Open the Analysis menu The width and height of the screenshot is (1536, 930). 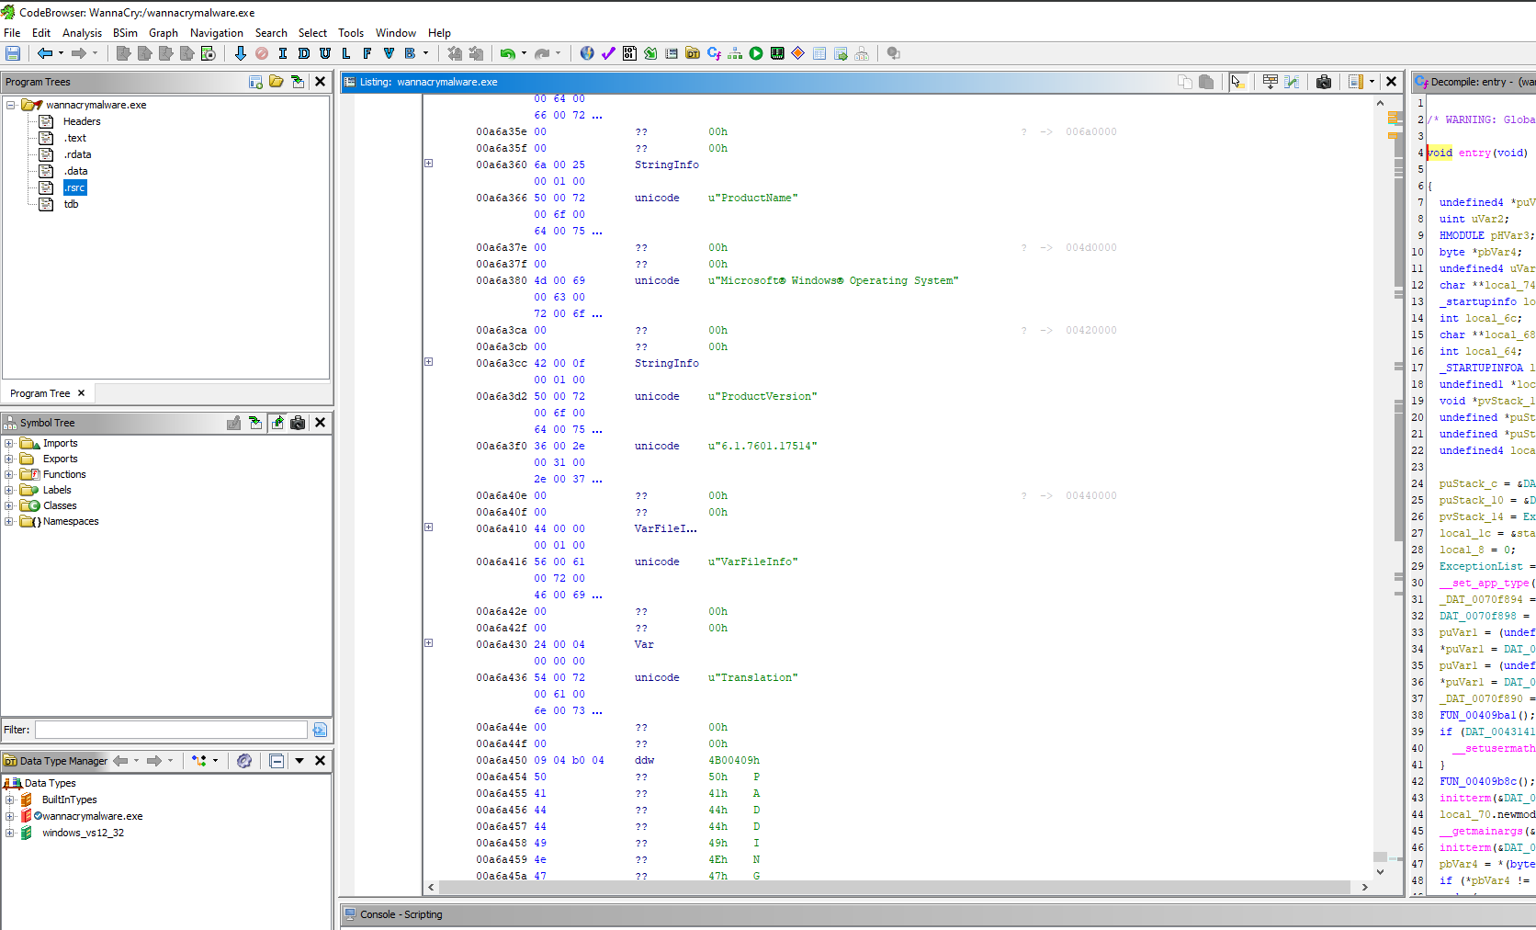pyautogui.click(x=82, y=32)
